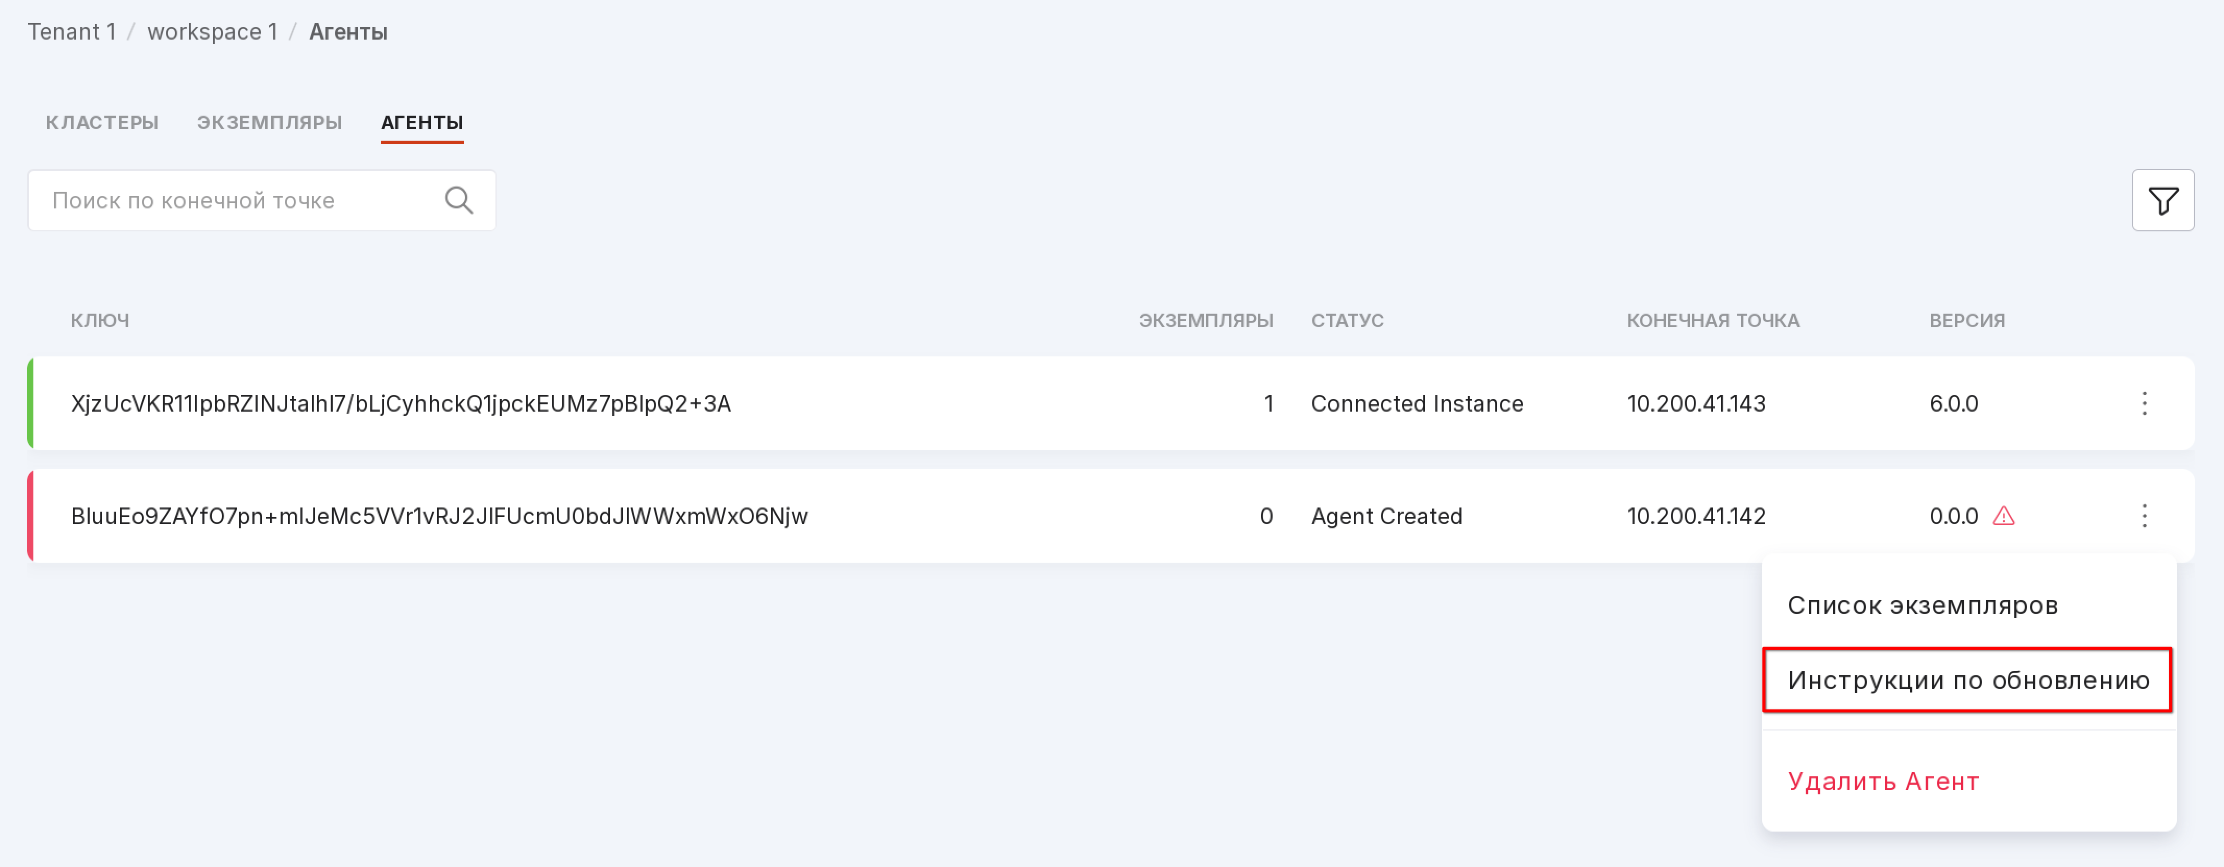Go to Tenant 1 breadcrumb
The width and height of the screenshot is (2224, 867).
tap(71, 32)
